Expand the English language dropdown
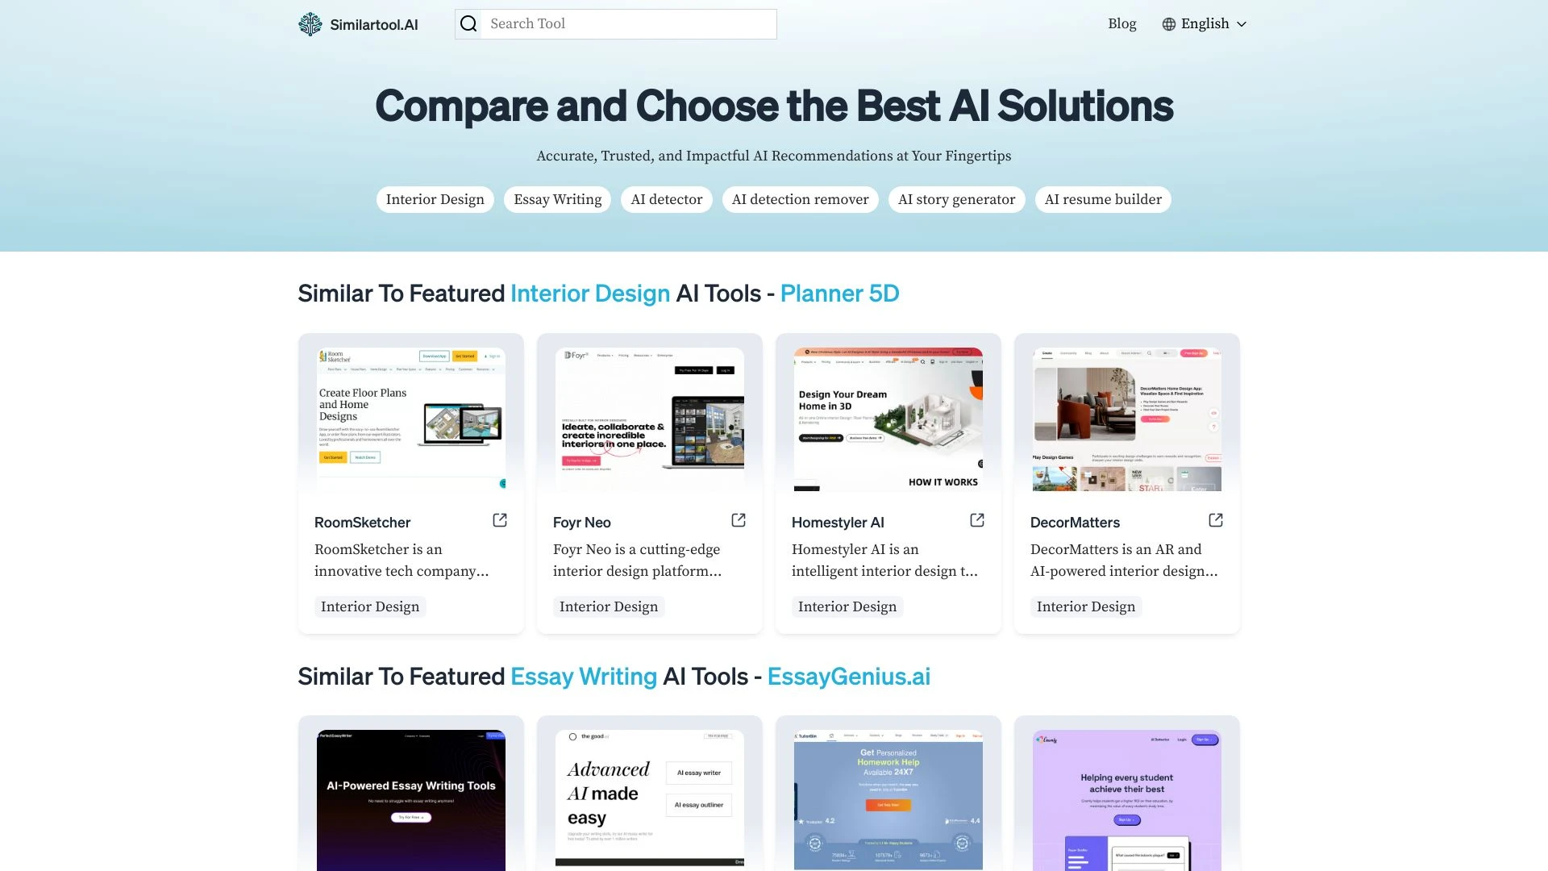1548x871 pixels. 1204,23
